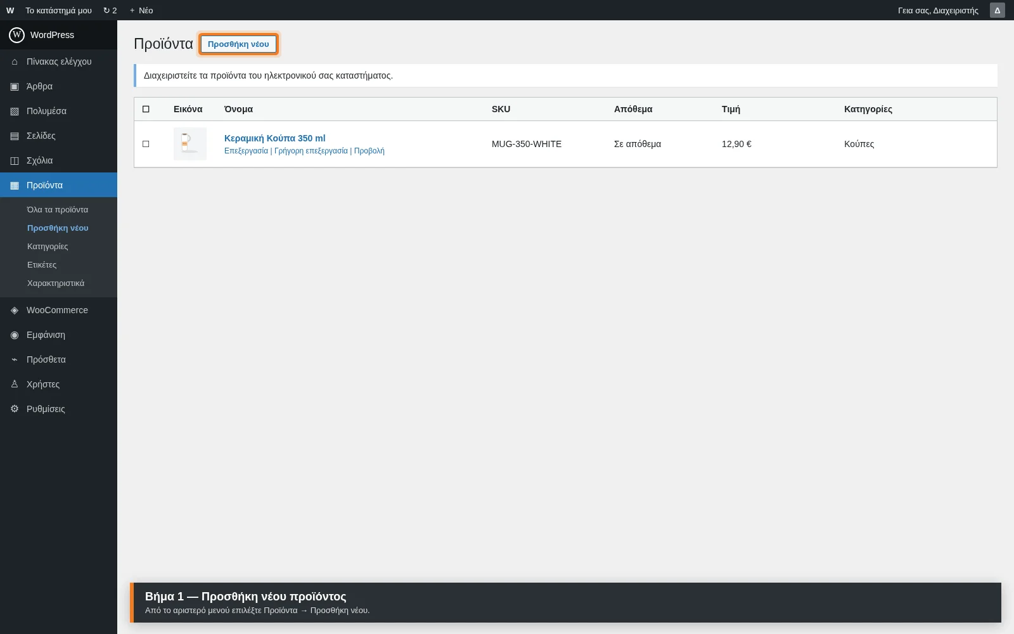Open the Σχόλια comments icon
Viewport: 1014px width, 634px height.
click(x=15, y=160)
